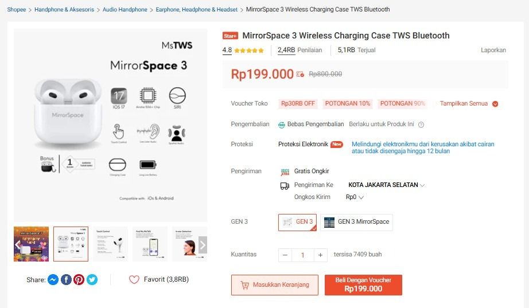Image resolution: width=529 pixels, height=308 pixels.
Task: Share product on Twitter
Action: pos(92,280)
